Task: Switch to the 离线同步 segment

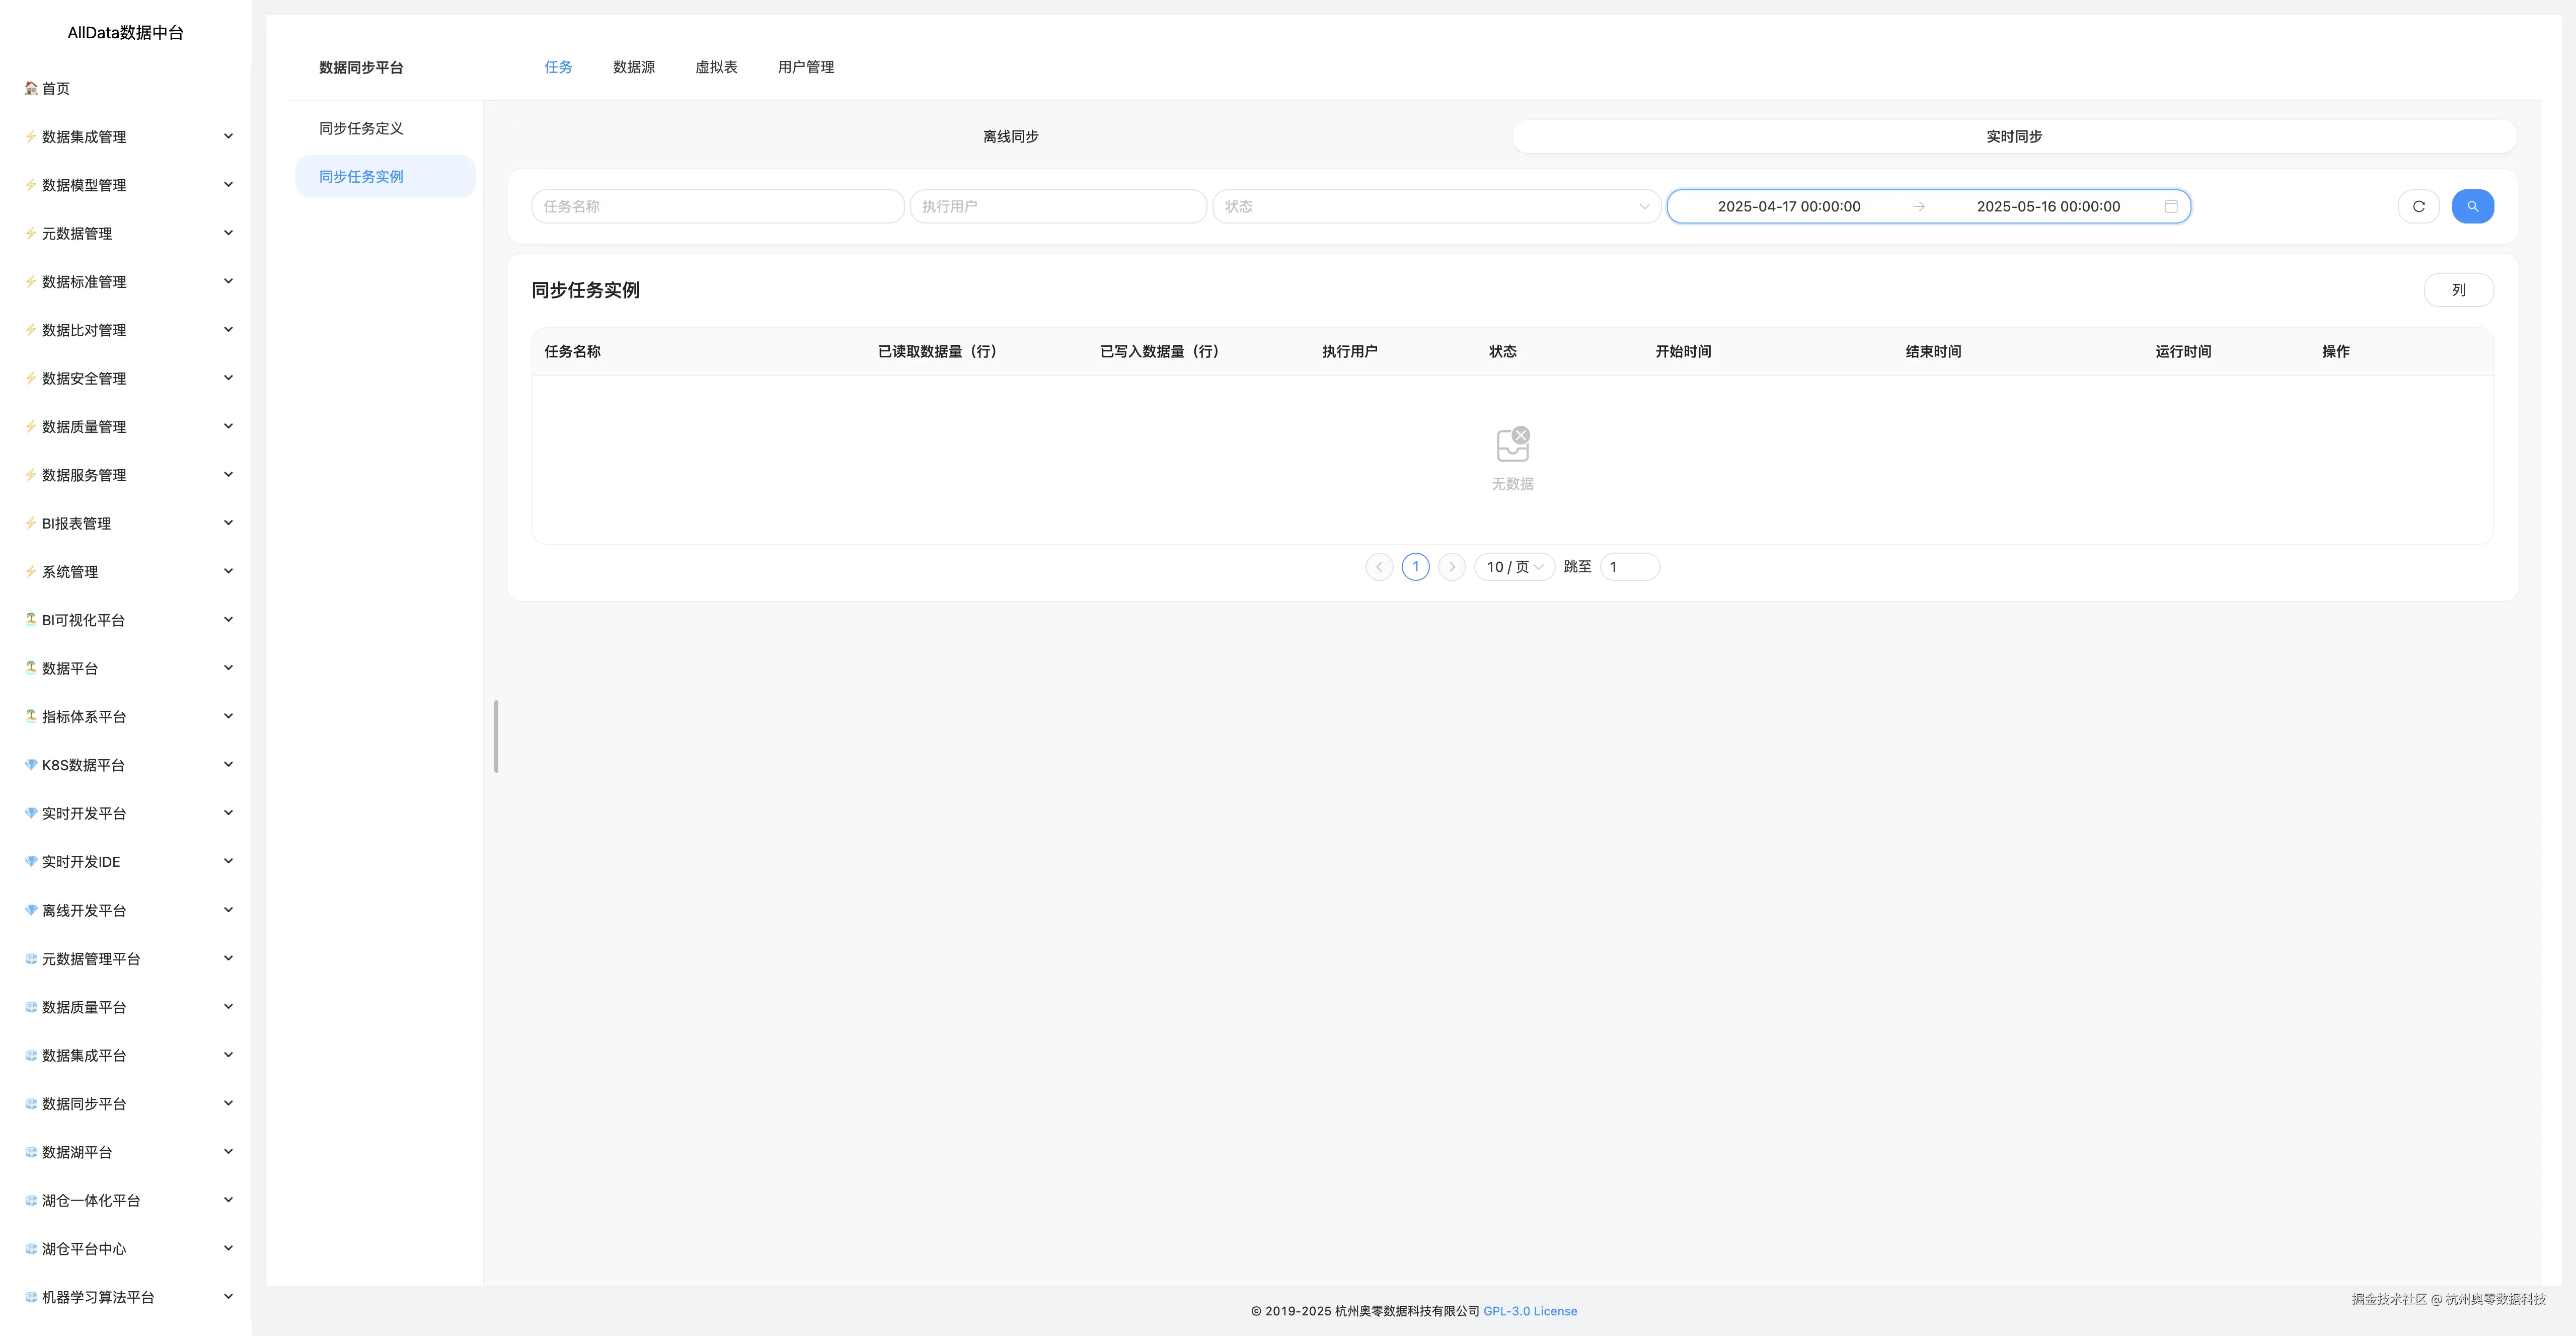Action: (1010, 136)
